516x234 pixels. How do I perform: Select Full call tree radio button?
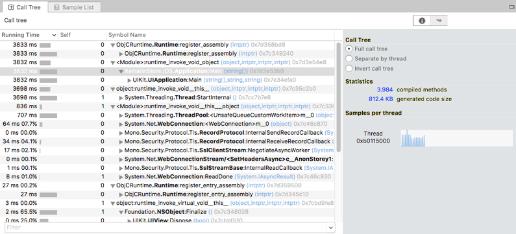click(349, 49)
